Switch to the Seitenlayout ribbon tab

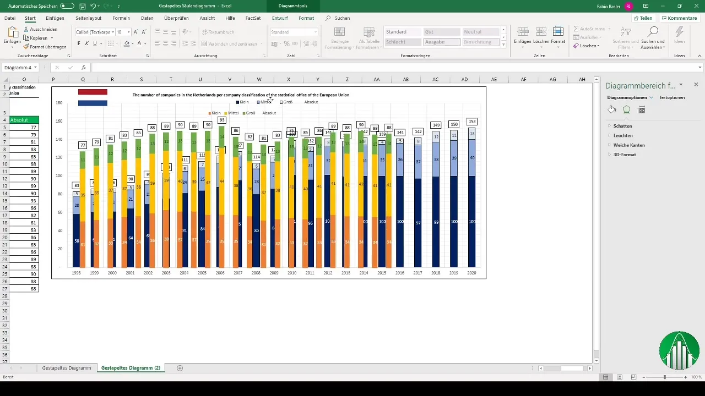(x=88, y=18)
